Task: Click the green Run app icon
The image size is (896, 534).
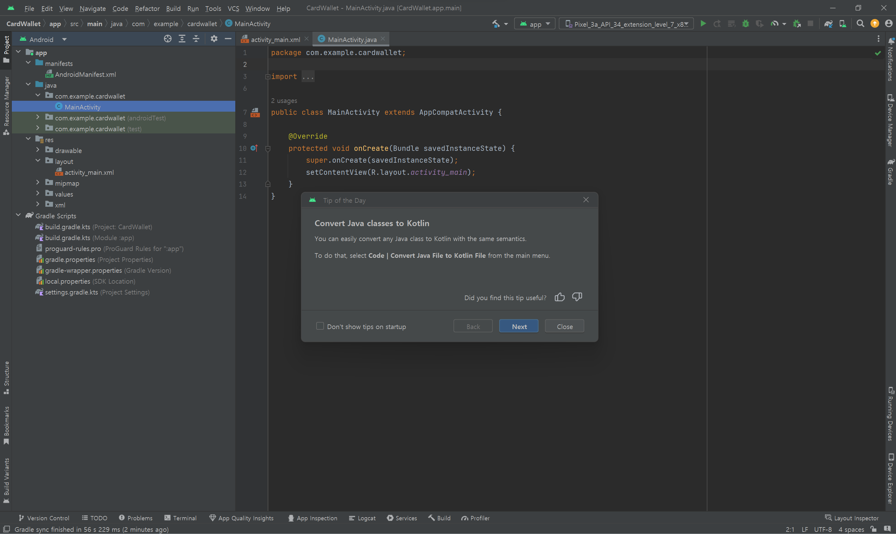Action: point(703,24)
